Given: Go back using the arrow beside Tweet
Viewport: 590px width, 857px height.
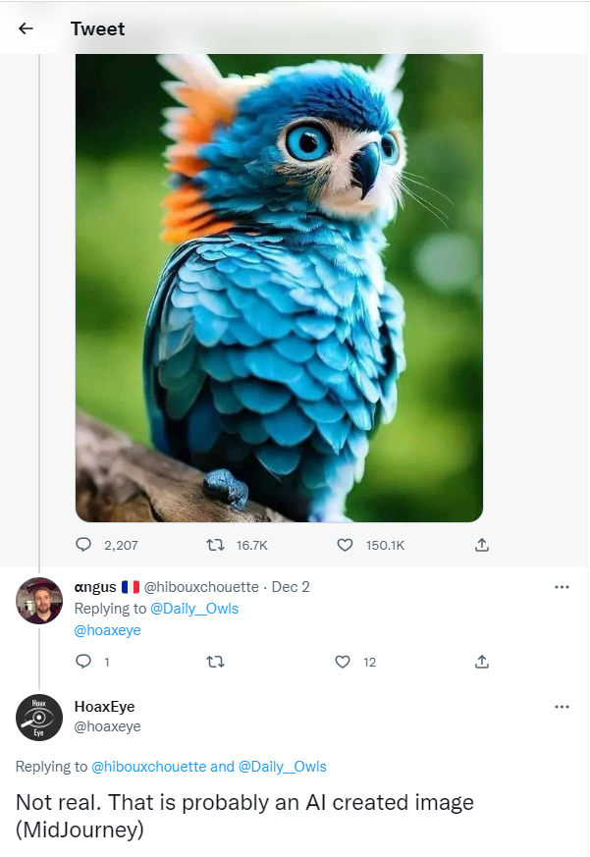Looking at the screenshot, I should [26, 28].
